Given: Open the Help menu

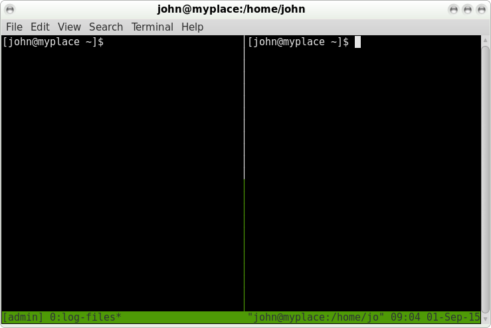Looking at the screenshot, I should point(192,27).
